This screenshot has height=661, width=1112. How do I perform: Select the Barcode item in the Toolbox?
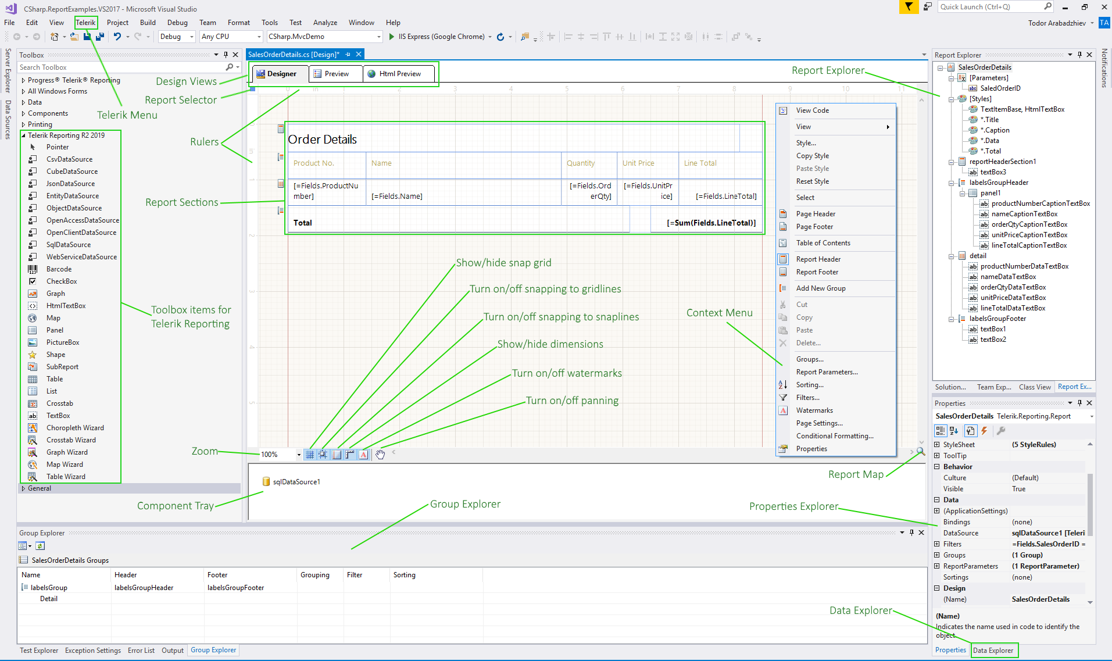59,269
